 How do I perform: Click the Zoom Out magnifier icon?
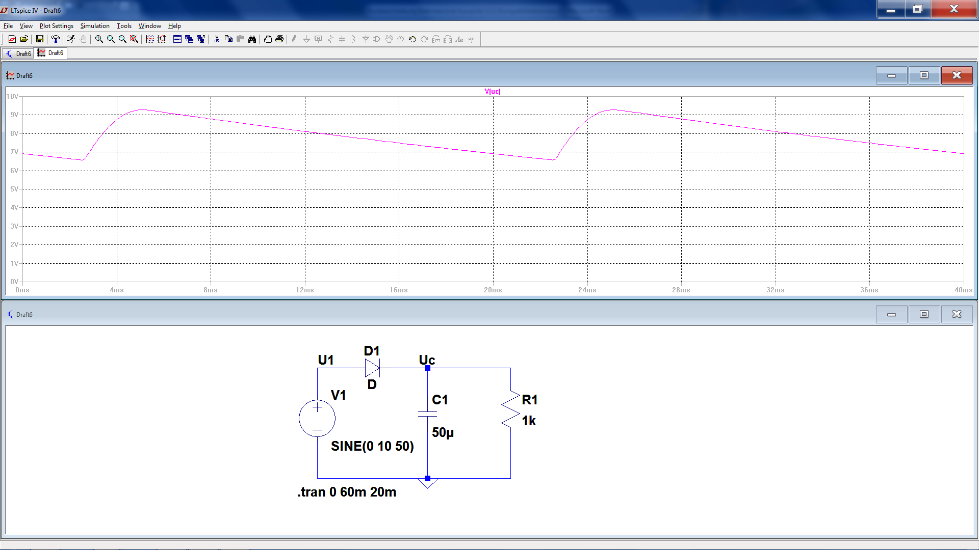(122, 39)
